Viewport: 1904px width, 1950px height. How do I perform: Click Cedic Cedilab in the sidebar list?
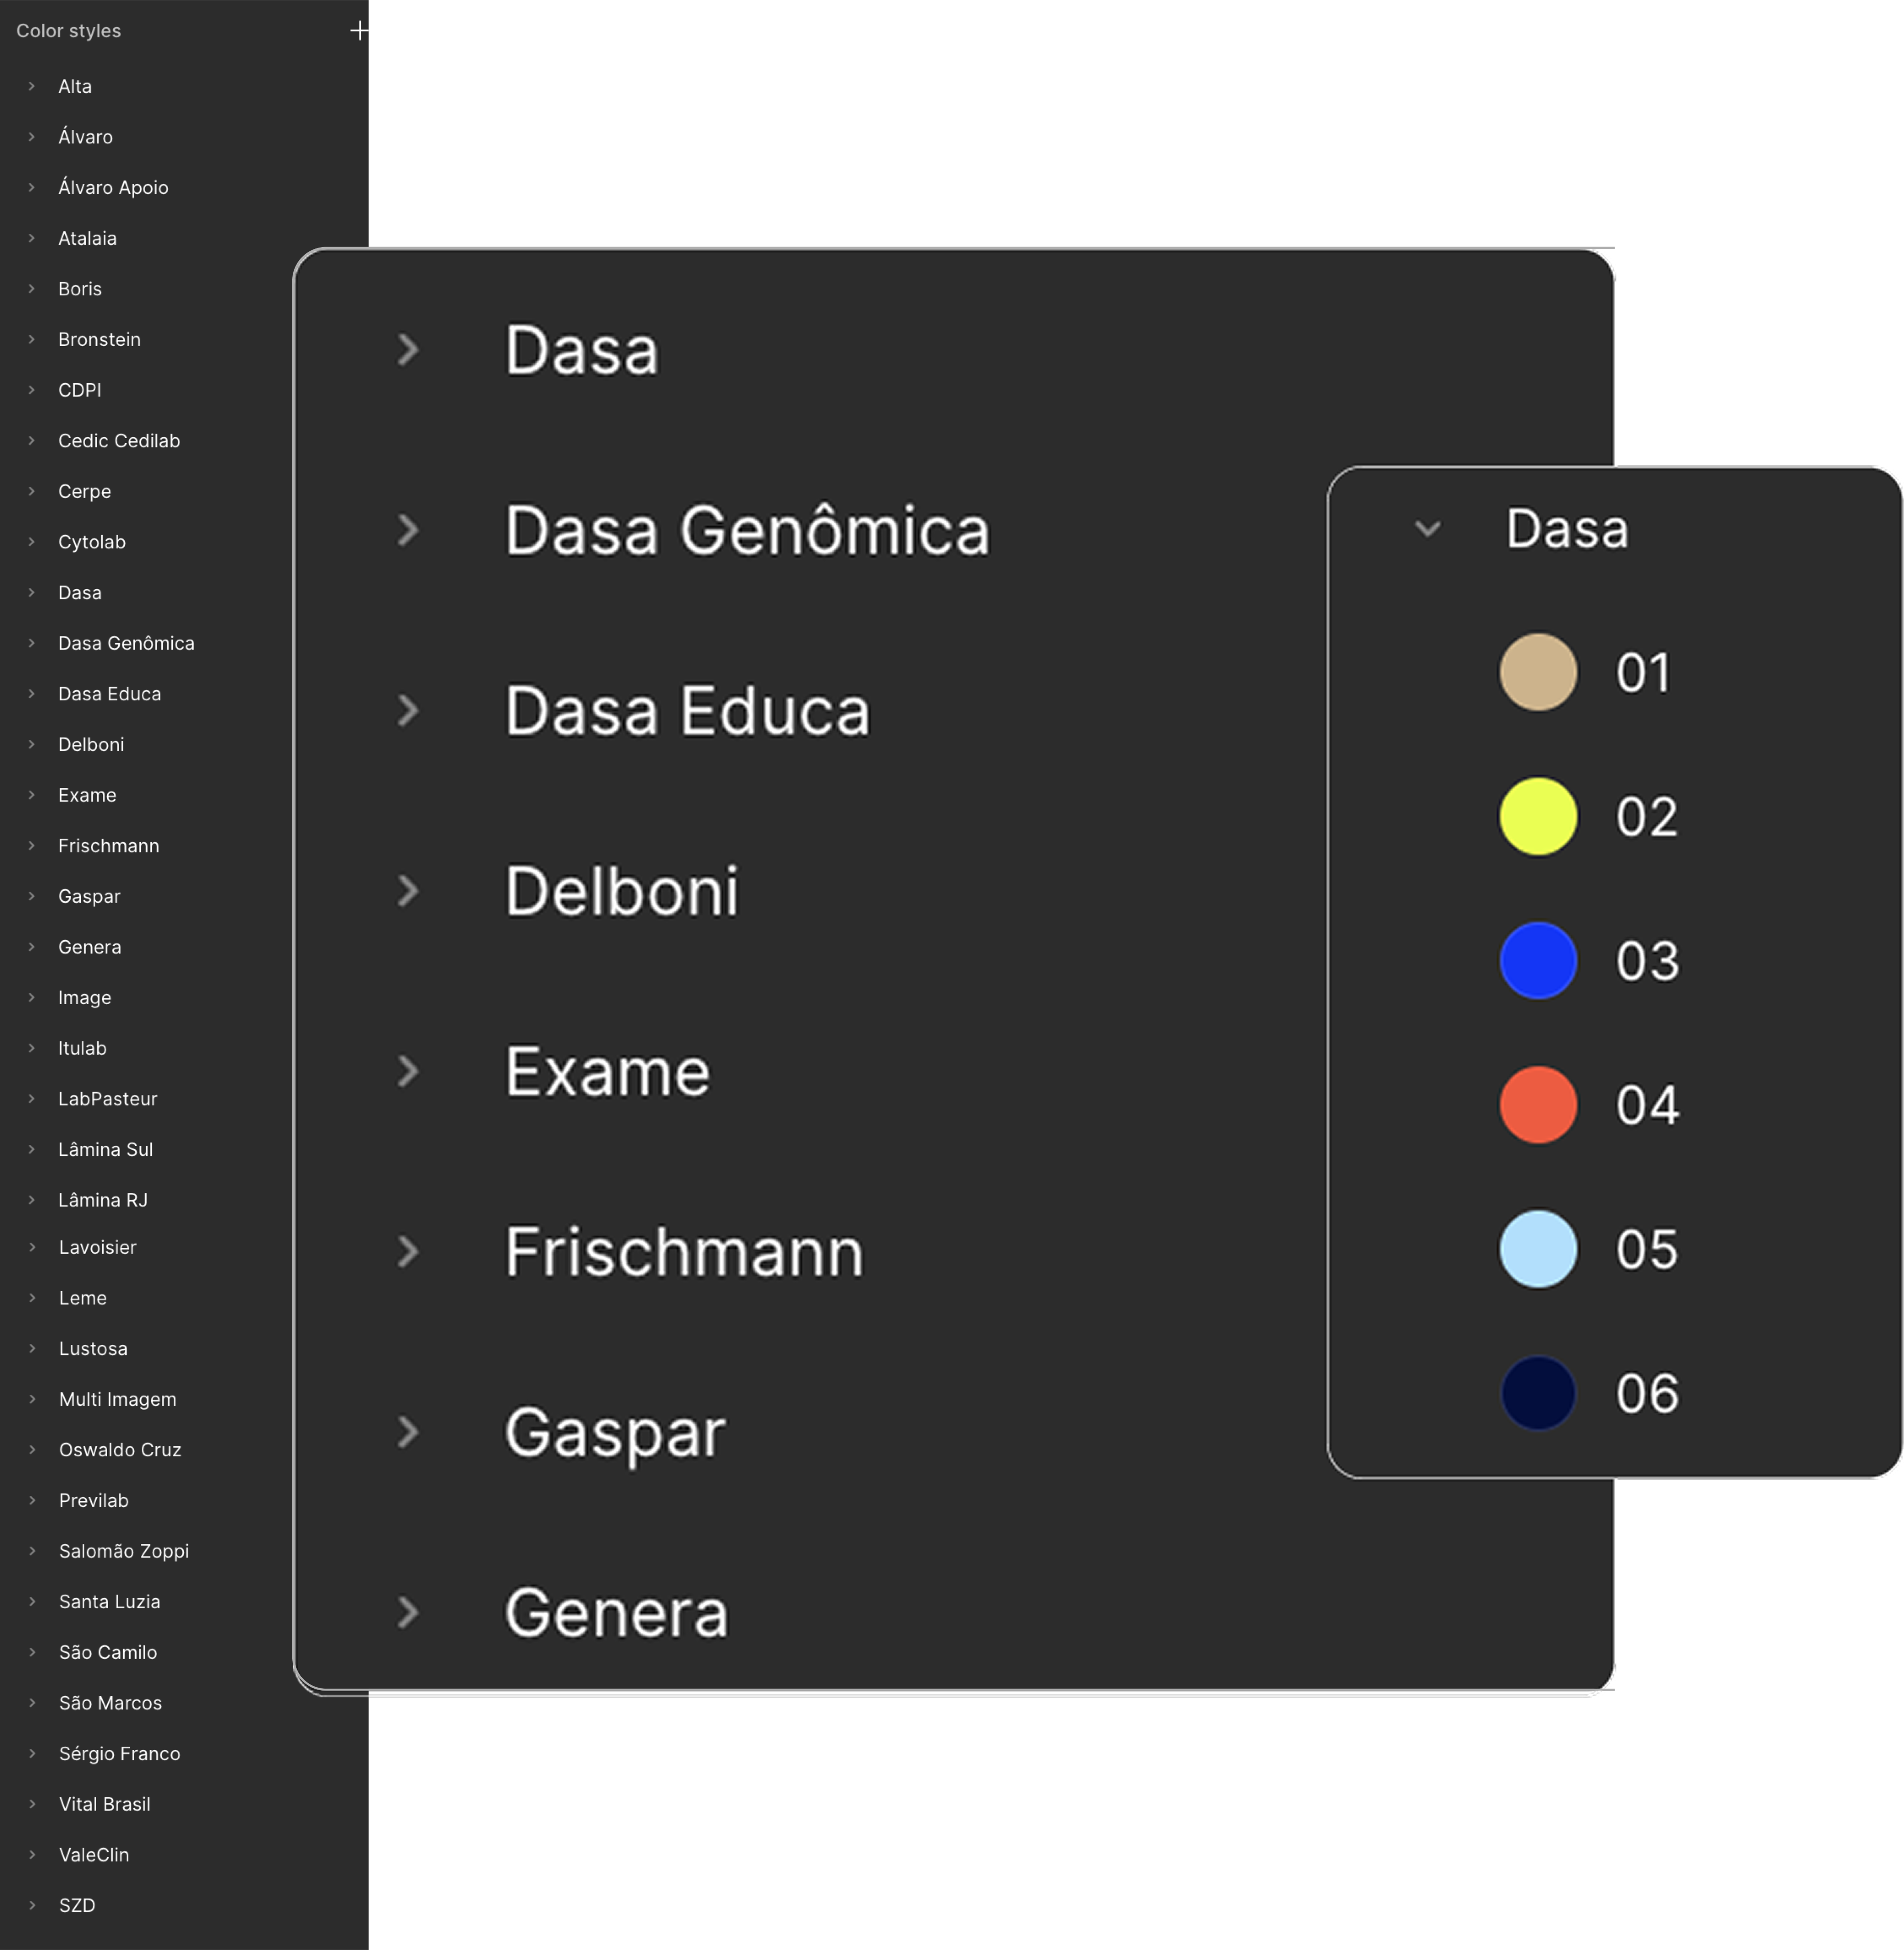119,441
